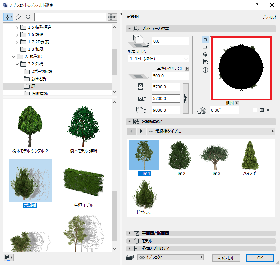
Task: Open the favorites star icon
Action: [18, 17]
